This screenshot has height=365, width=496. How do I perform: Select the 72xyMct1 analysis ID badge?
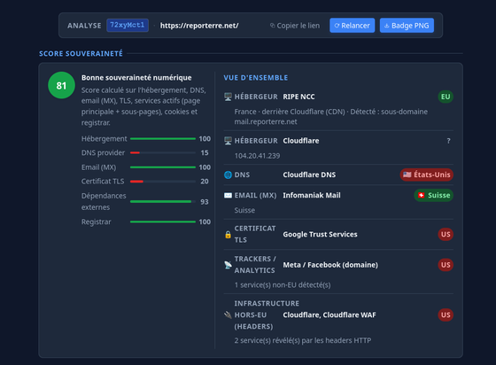[x=128, y=26]
